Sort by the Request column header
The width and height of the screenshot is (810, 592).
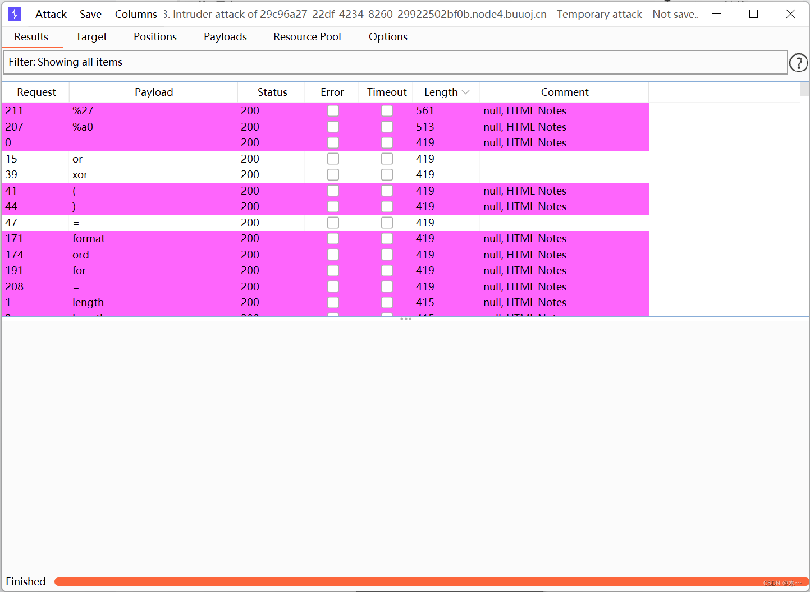click(36, 92)
